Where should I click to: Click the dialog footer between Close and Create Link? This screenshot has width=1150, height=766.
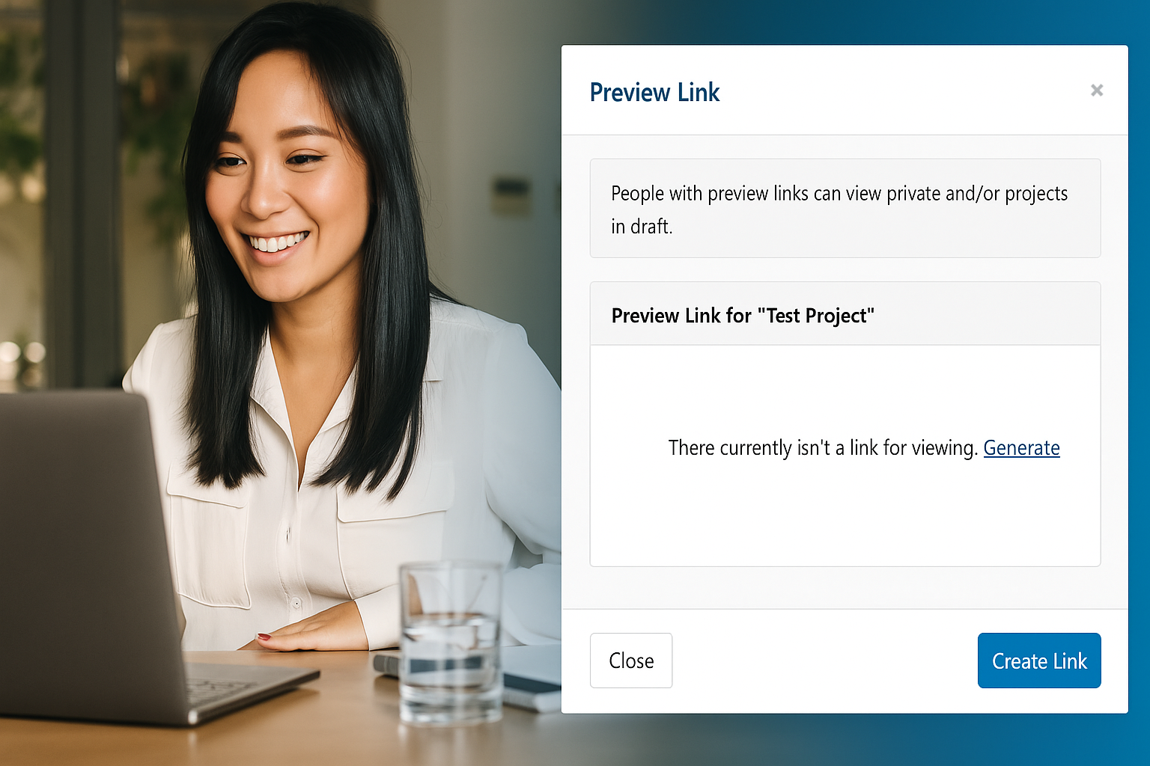point(824,661)
